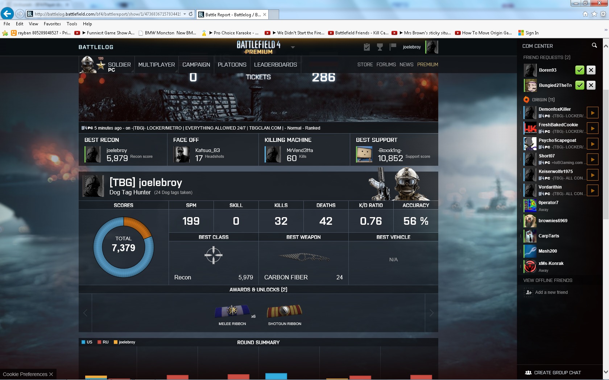Click the favorites star icon in browser toolbar

tap(594, 14)
